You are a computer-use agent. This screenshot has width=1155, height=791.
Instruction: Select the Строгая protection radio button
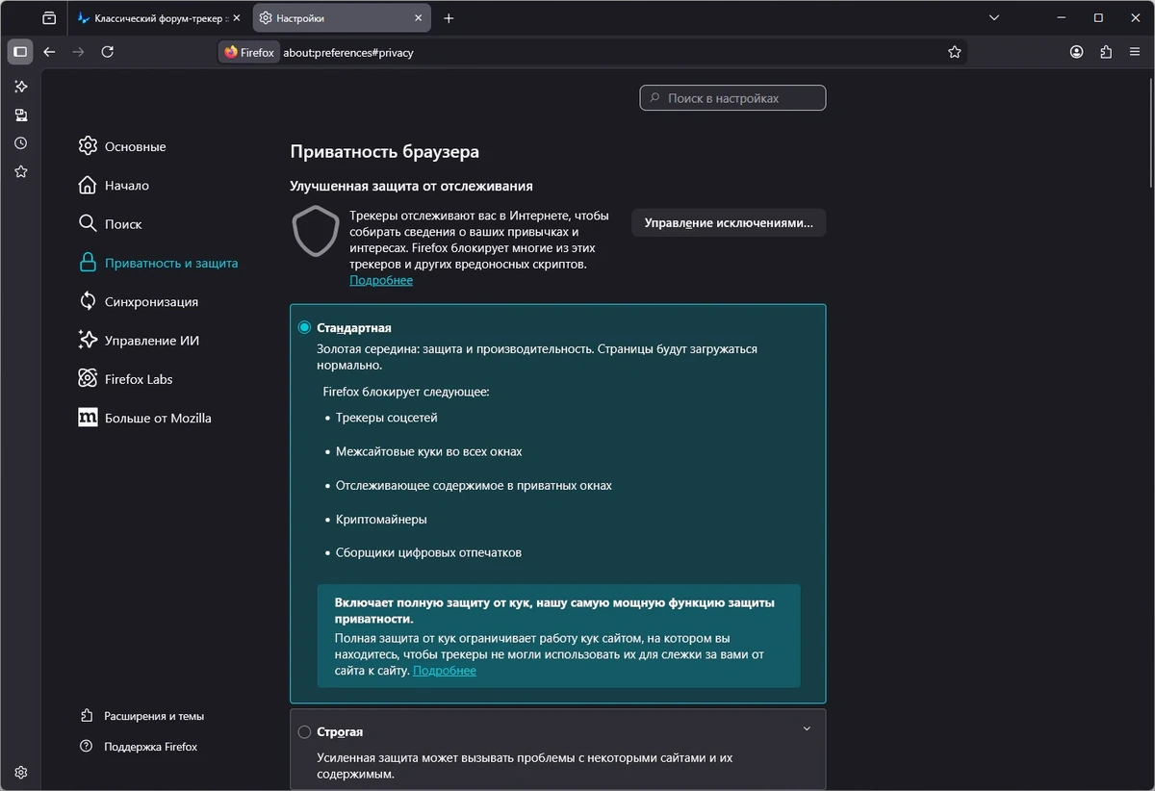tap(304, 731)
